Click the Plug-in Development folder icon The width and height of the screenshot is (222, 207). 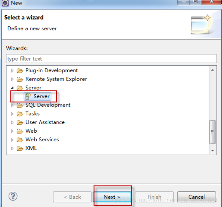pos(20,70)
